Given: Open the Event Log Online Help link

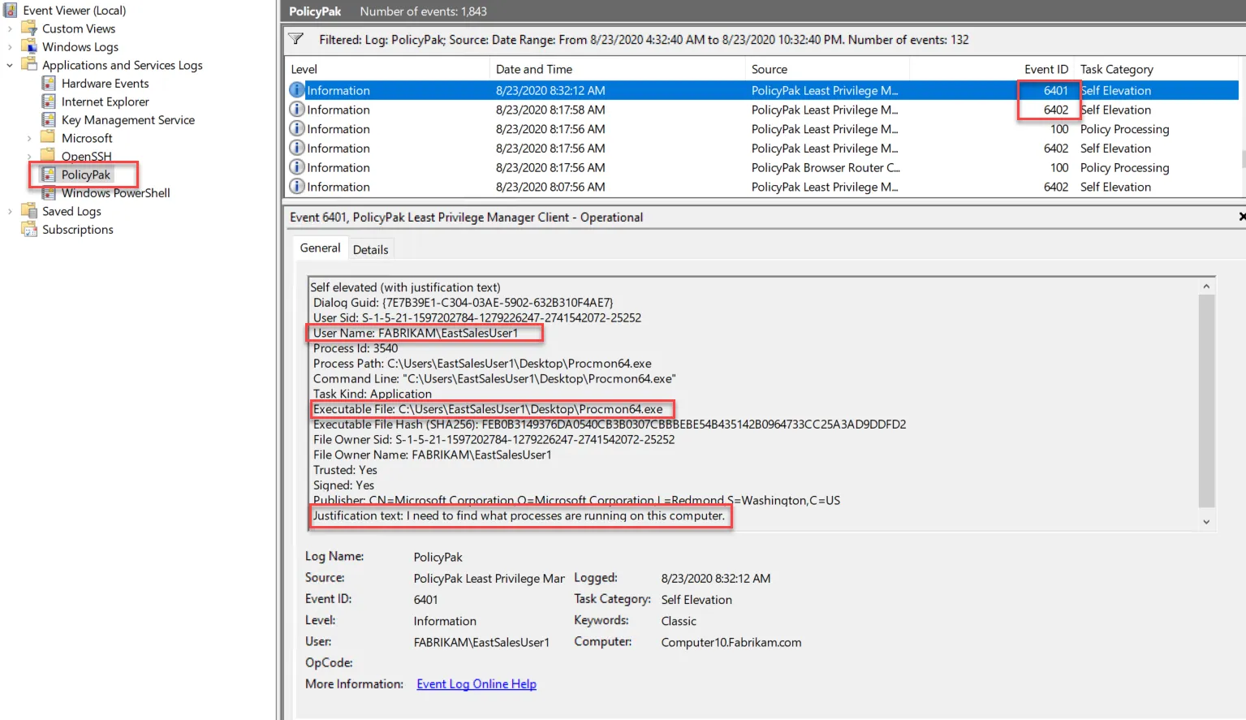Looking at the screenshot, I should 476,684.
